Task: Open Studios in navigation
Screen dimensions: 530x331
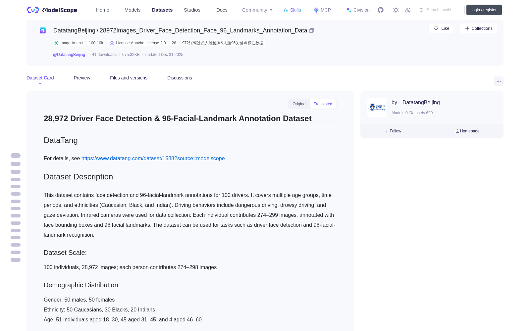Action: [x=192, y=10]
